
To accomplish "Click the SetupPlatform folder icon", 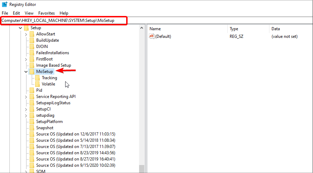I will tap(32, 122).
